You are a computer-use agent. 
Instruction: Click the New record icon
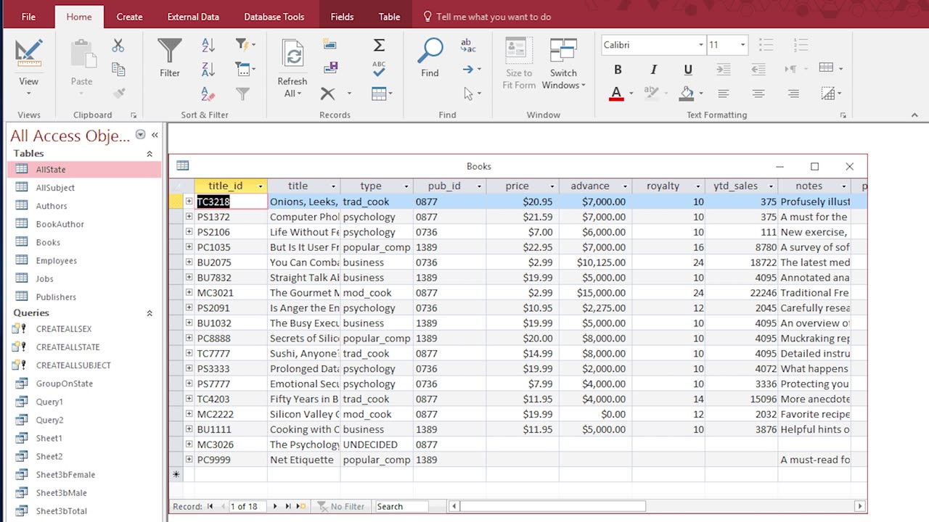pyautogui.click(x=330, y=45)
